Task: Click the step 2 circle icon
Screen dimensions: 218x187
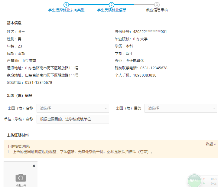Action: (112, 5)
